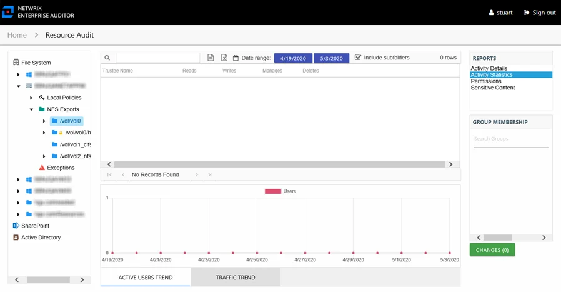The width and height of the screenshot is (561, 292).
Task: Export results as CSV document icon
Action: (x=211, y=58)
